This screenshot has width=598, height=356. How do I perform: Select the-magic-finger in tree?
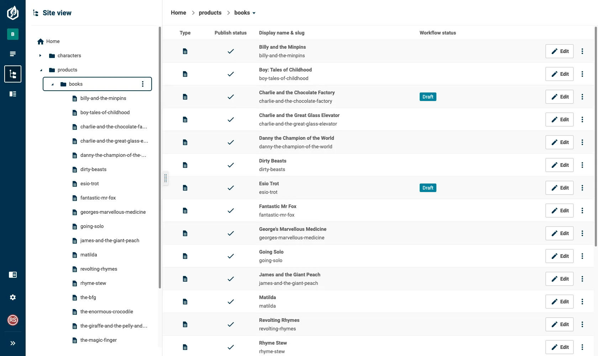coord(99,340)
